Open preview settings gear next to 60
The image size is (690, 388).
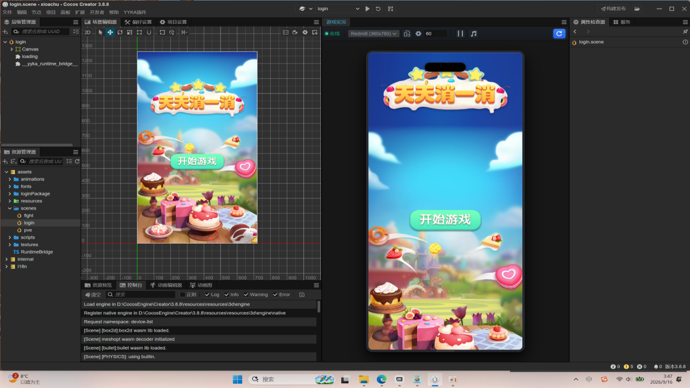point(418,33)
